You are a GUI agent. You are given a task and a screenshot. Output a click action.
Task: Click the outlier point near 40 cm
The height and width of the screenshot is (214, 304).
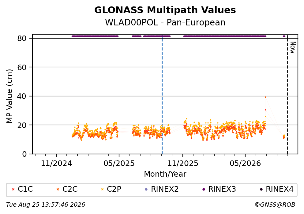click(x=266, y=97)
